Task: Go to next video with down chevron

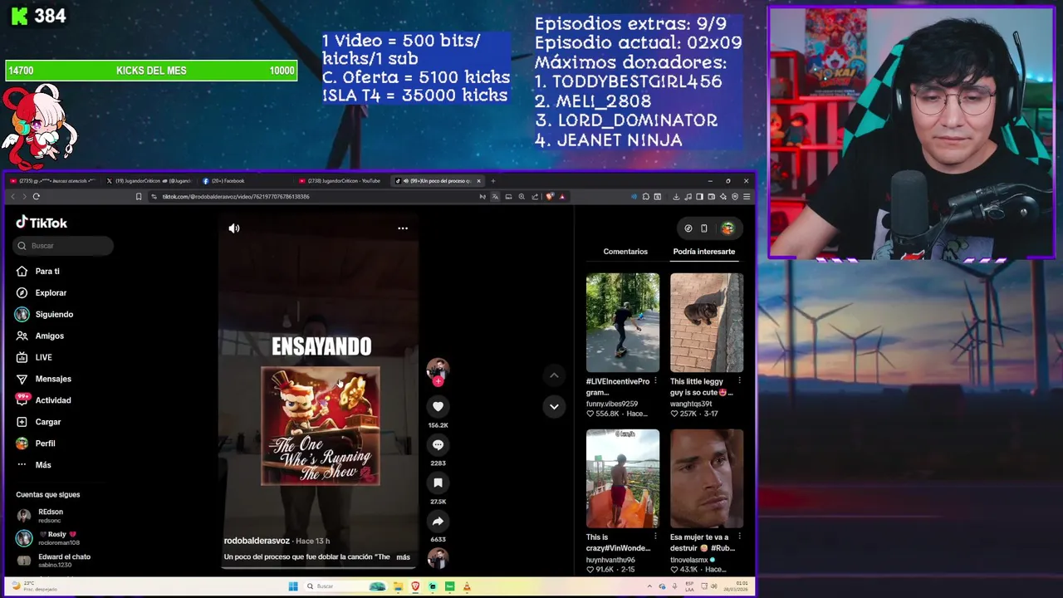Action: click(x=554, y=406)
